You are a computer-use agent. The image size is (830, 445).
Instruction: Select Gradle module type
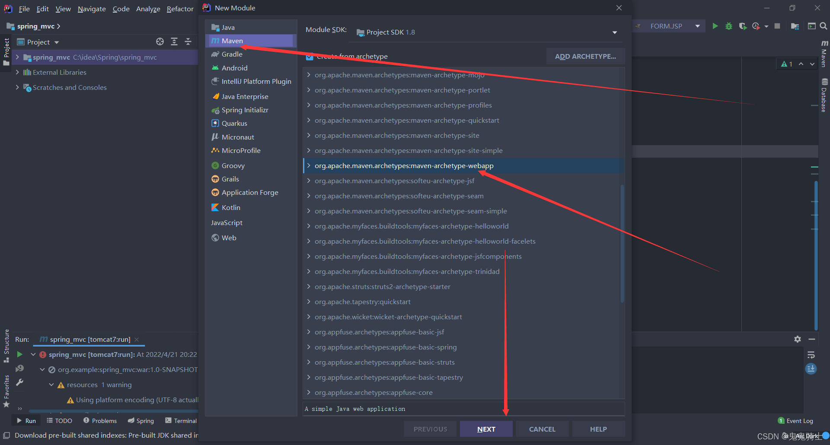(251, 54)
